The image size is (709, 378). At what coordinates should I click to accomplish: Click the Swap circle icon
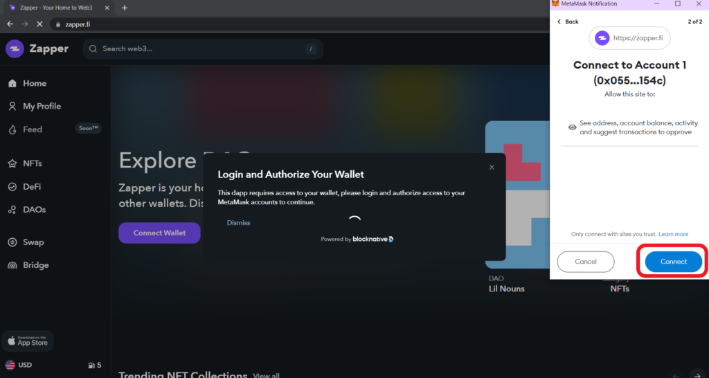click(12, 242)
